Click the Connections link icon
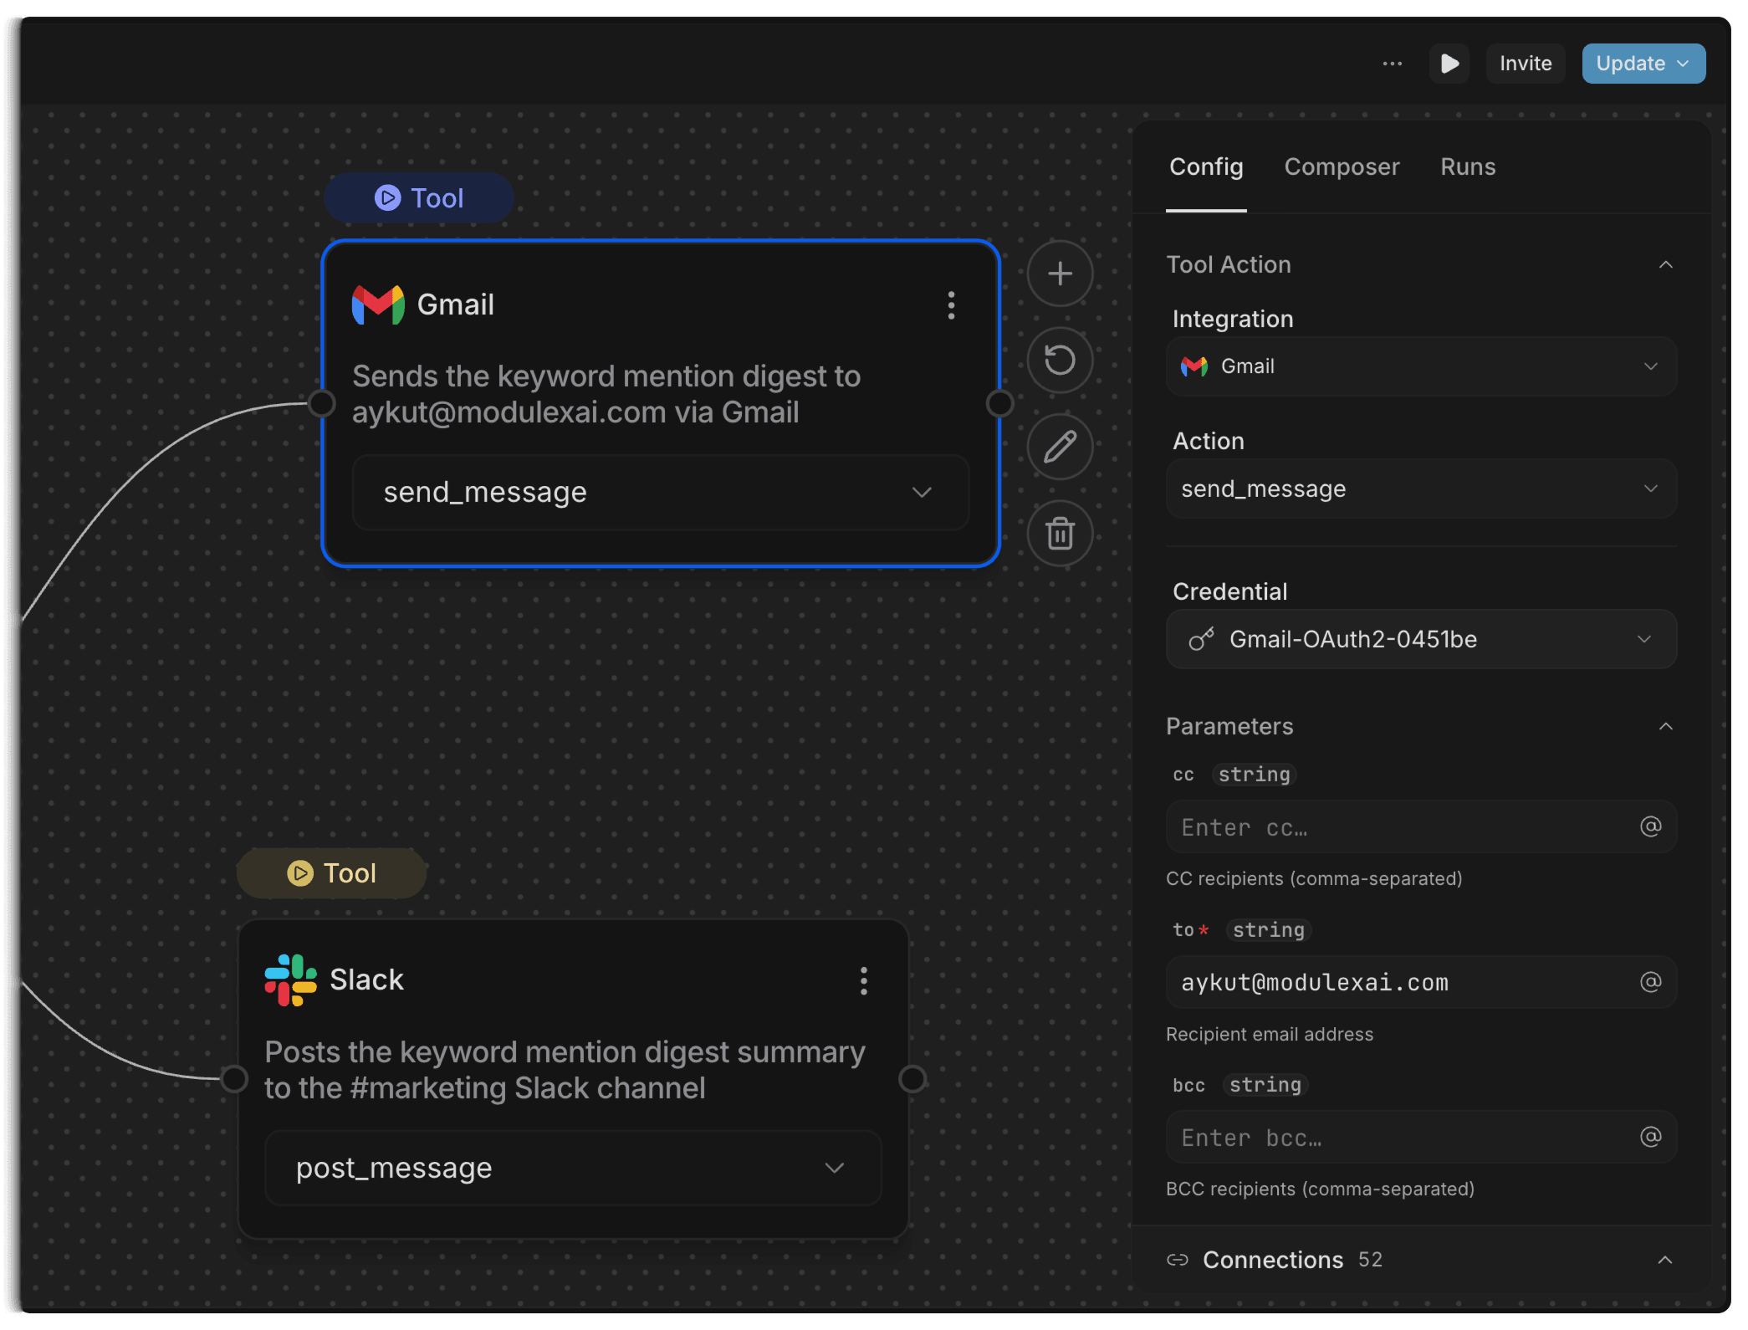Image resolution: width=1748 pixels, height=1330 pixels. (1178, 1260)
